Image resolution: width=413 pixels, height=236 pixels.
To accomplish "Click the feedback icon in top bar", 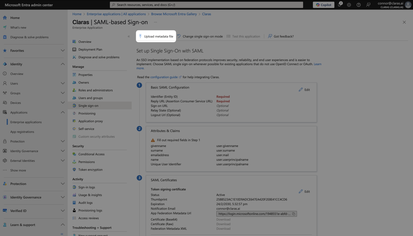I will tap(368, 5).
